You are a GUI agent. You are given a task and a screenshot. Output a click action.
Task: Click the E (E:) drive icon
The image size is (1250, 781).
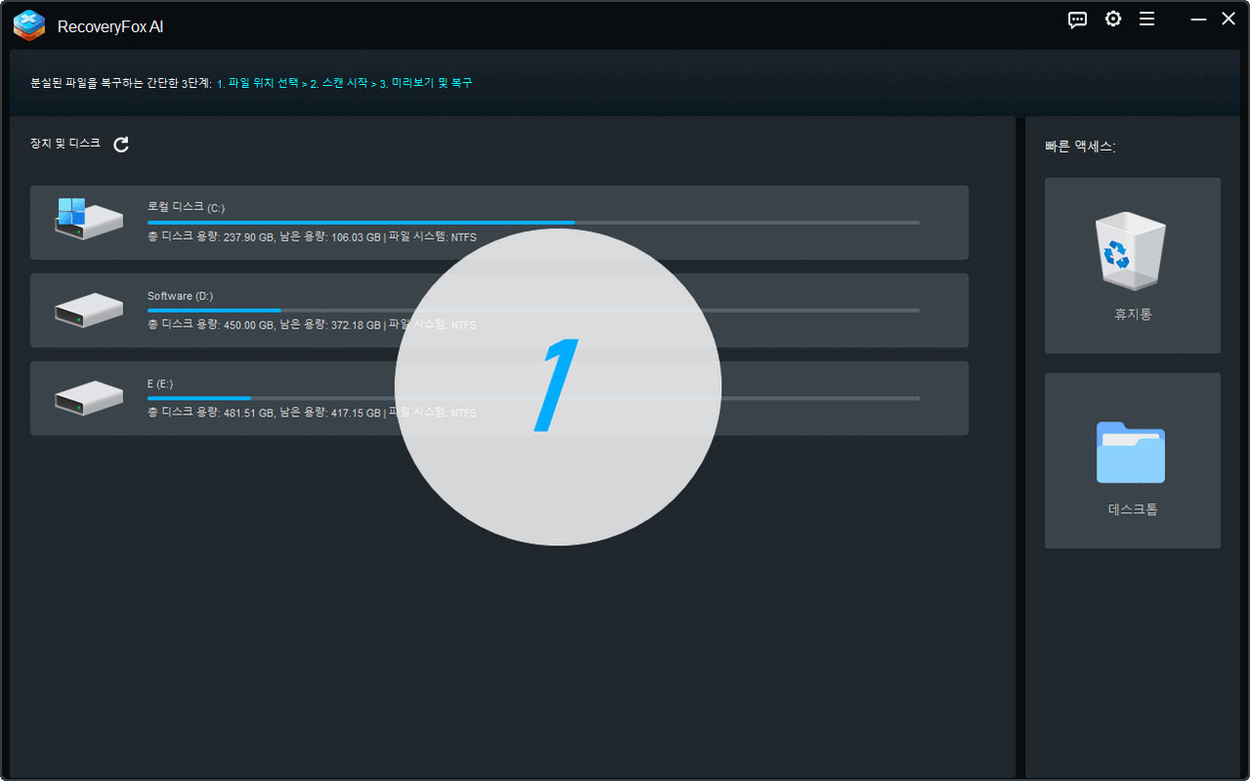tap(88, 398)
